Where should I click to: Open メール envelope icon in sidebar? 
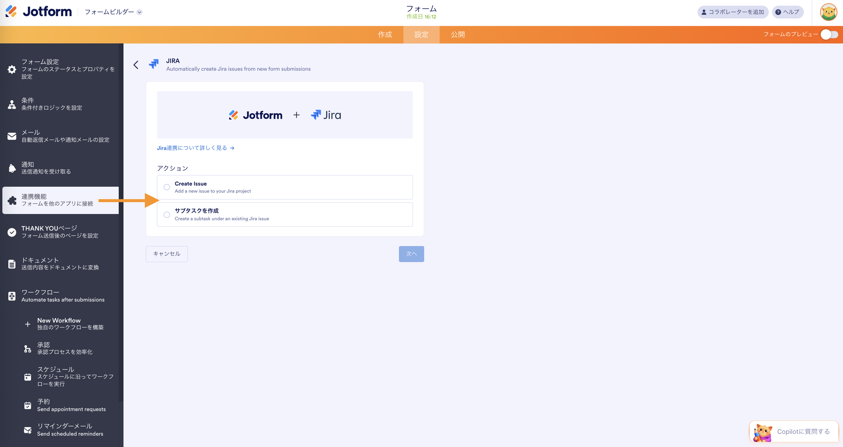click(x=12, y=136)
